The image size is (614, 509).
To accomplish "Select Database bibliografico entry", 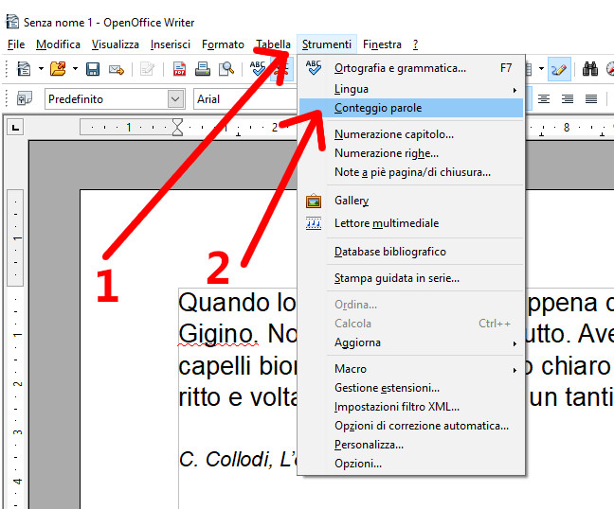I will (x=411, y=252).
